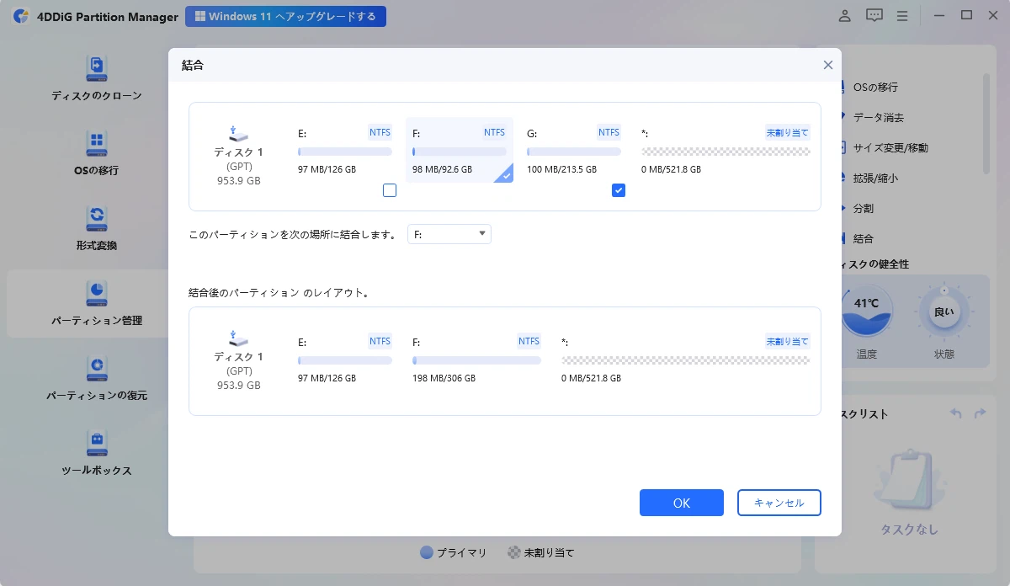1010x586 pixels.
Task: Open the feedback message icon
Action: pos(874,15)
